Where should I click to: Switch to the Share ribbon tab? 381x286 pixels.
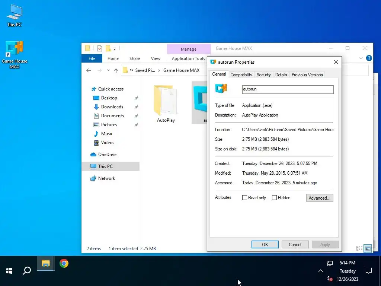(135, 58)
